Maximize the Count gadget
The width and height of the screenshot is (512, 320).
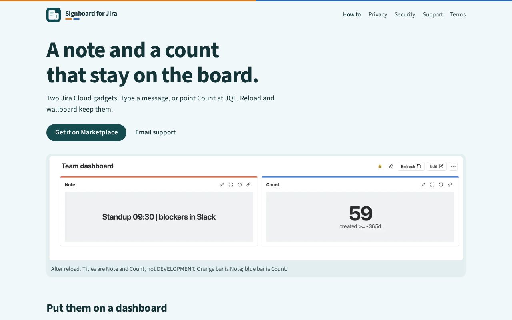click(x=432, y=185)
